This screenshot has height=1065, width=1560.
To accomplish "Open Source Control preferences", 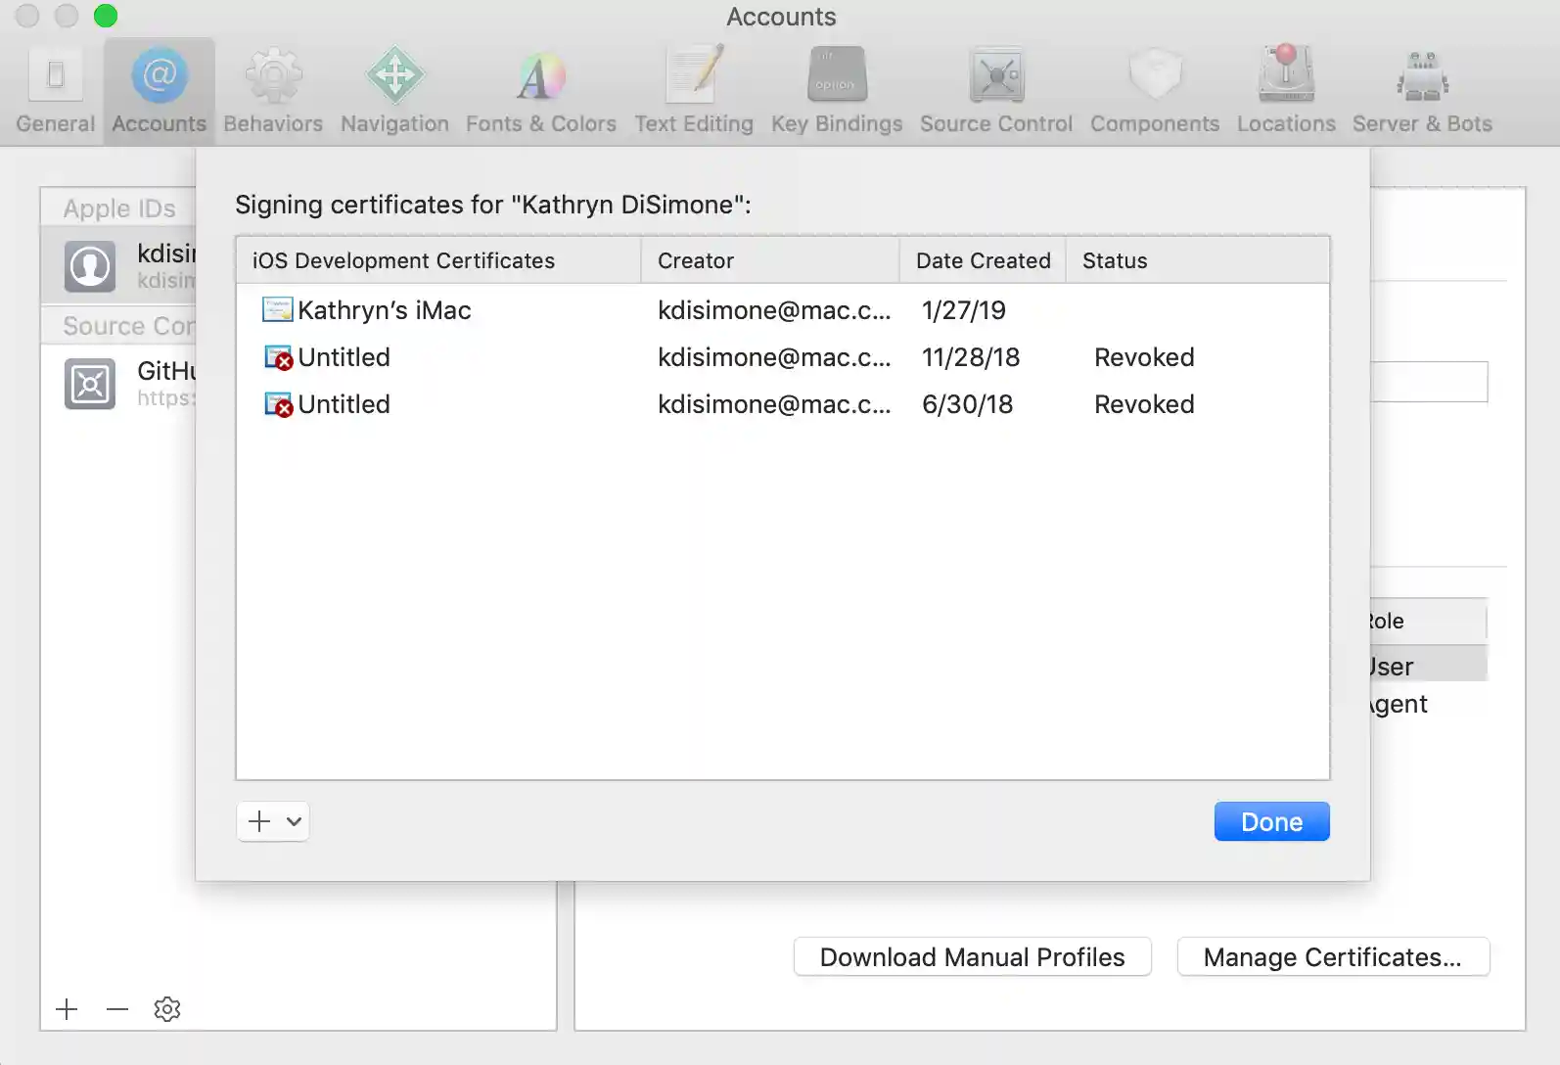I will point(996,90).
